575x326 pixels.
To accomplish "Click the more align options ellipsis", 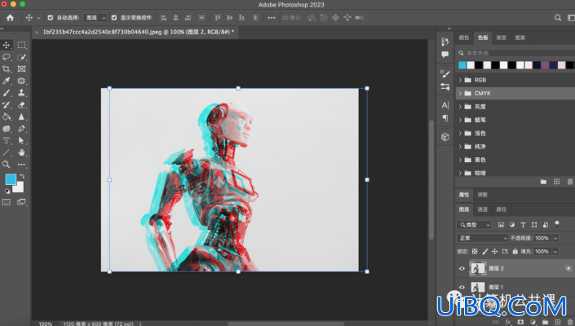I will point(272,18).
